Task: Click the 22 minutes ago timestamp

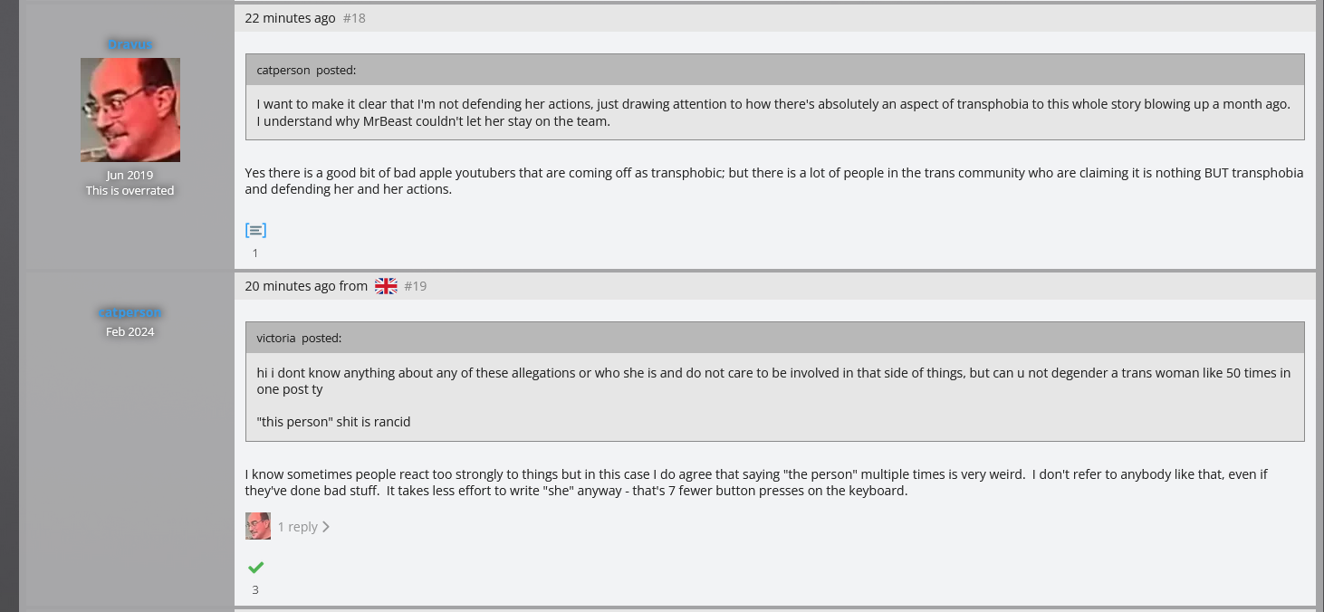Action: [x=290, y=18]
